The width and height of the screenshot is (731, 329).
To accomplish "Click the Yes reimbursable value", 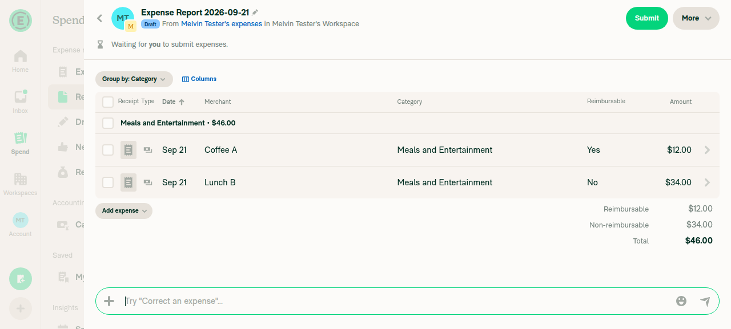I will click(x=593, y=150).
